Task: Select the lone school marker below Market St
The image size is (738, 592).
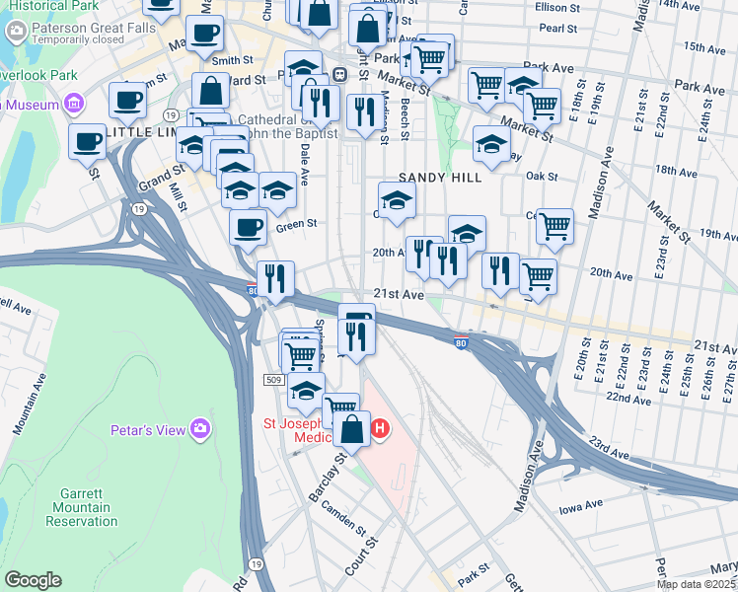Action: pos(491,145)
